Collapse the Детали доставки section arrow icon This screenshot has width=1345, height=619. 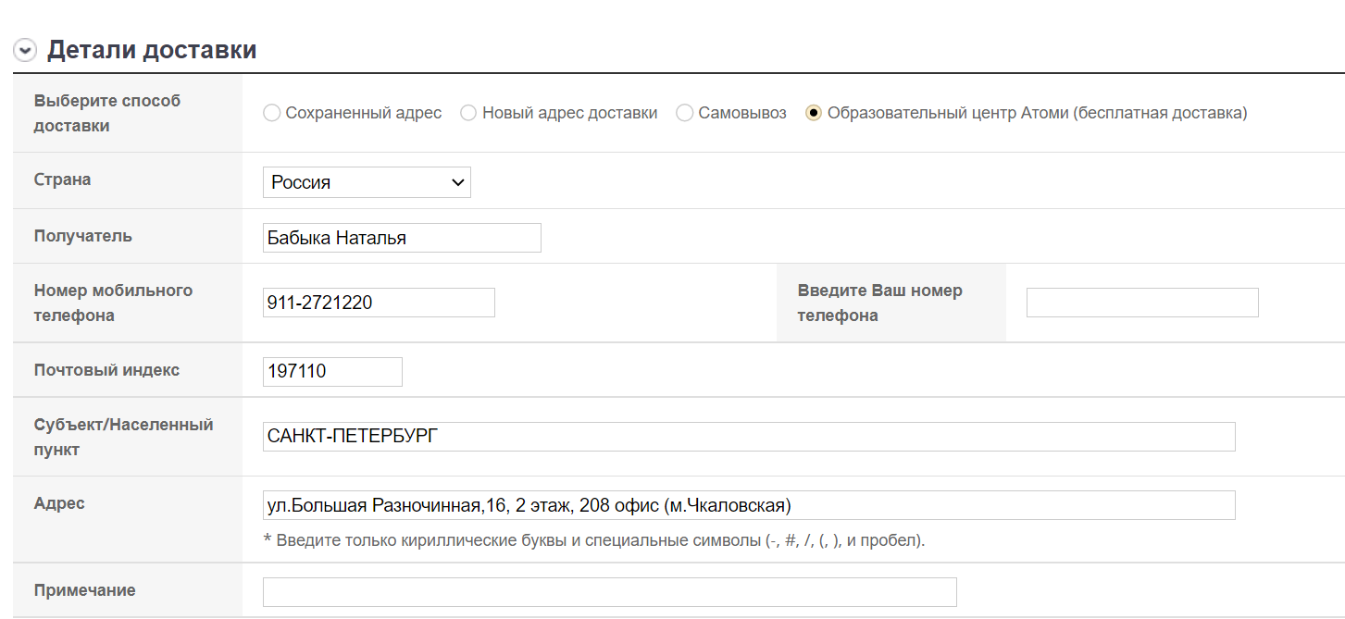pos(25,51)
